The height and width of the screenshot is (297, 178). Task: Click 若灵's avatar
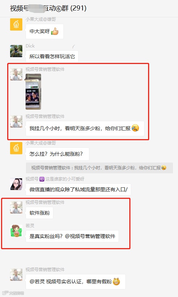coord(16,231)
